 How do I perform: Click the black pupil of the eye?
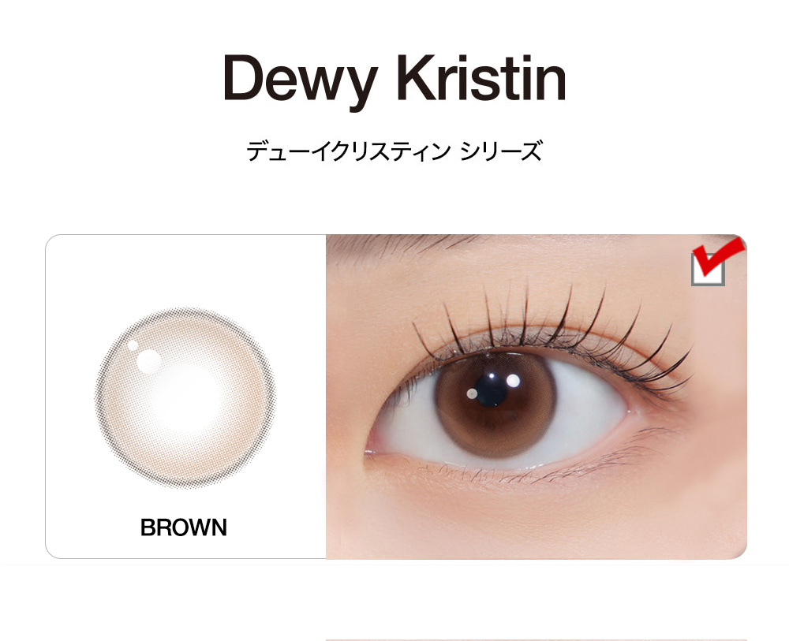[491, 390]
